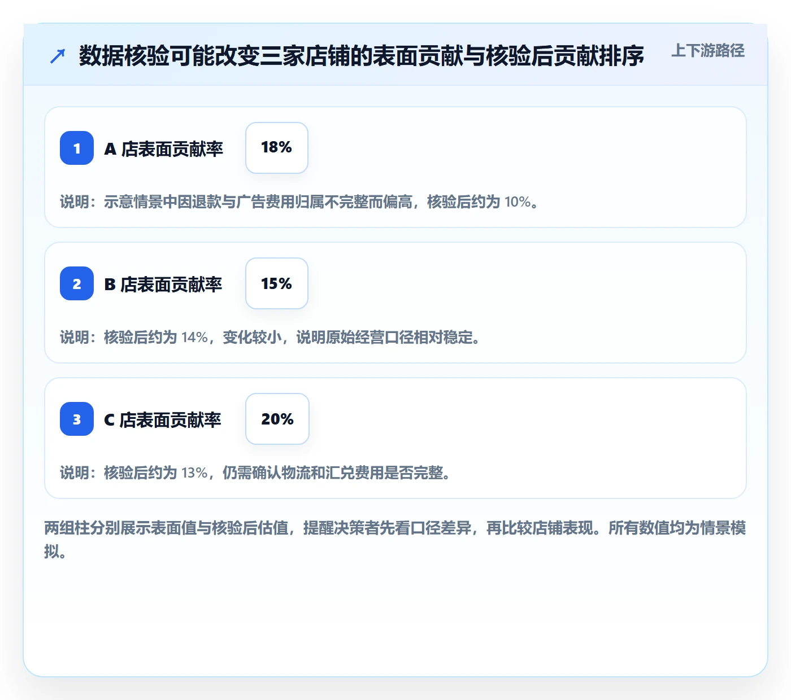The height and width of the screenshot is (700, 791).
Task: Select the 20% value box
Action: tap(277, 419)
